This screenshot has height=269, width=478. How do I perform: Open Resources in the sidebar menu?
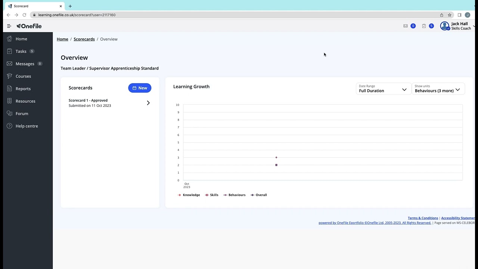(25, 101)
